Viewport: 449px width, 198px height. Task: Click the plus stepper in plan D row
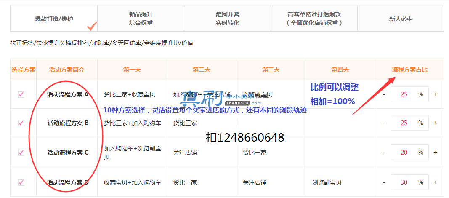(x=436, y=182)
